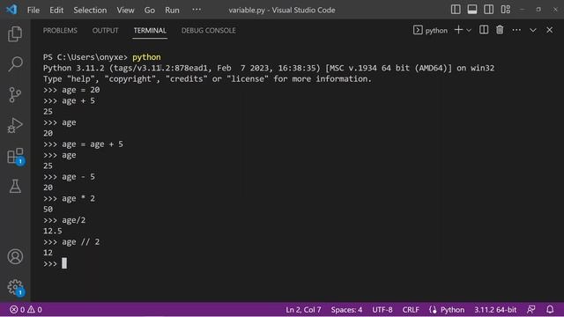Click errors and warnings count in status bar
The width and height of the screenshot is (564, 317).
[26, 309]
